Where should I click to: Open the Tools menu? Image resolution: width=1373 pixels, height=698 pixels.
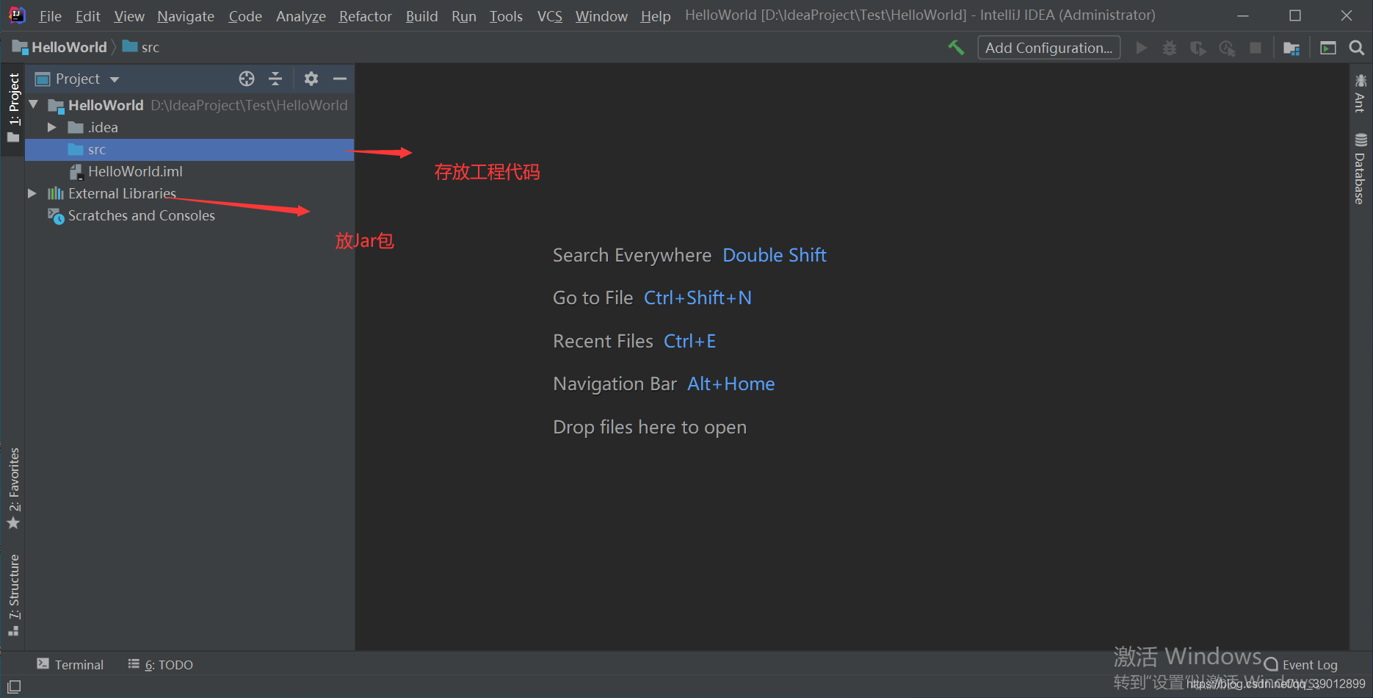506,15
